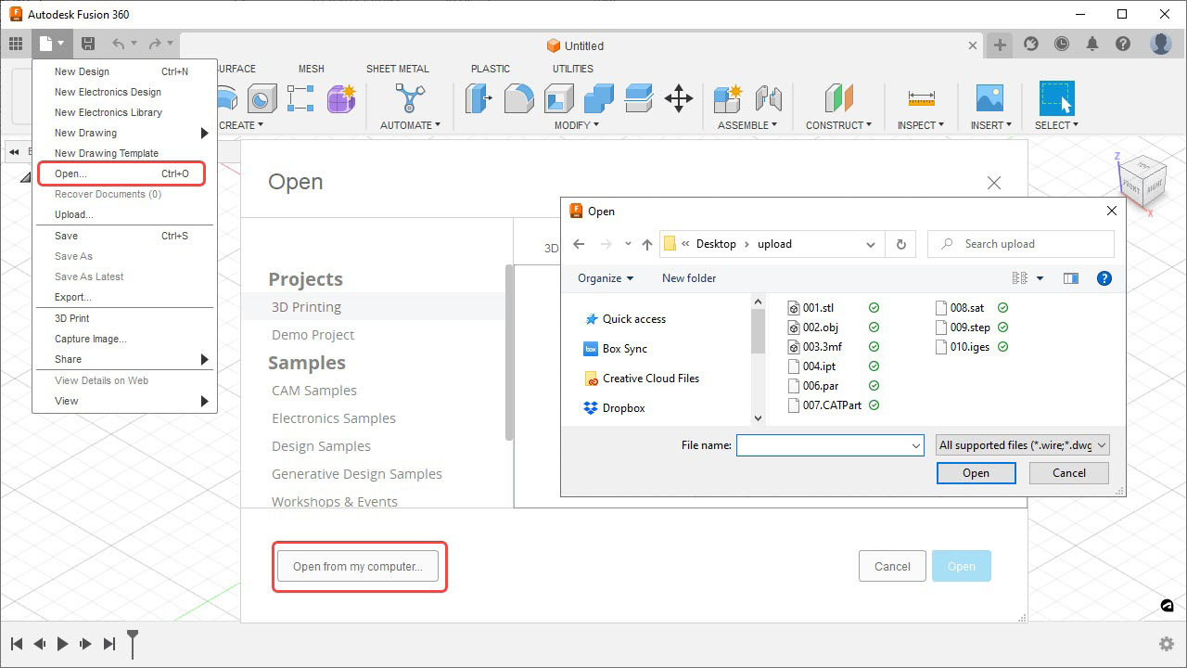Open the Help question mark icon
This screenshot has width=1187, height=668.
pyautogui.click(x=1123, y=44)
